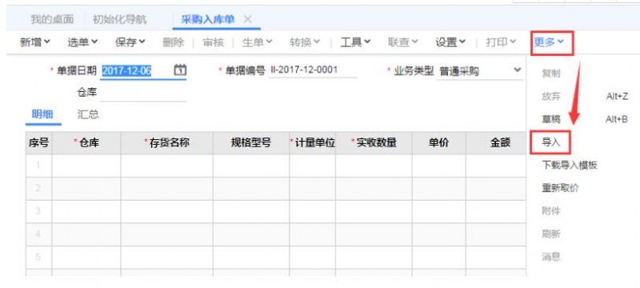The height and width of the screenshot is (288, 640).
Task: Select row number 1 in table
Action: pos(38,166)
